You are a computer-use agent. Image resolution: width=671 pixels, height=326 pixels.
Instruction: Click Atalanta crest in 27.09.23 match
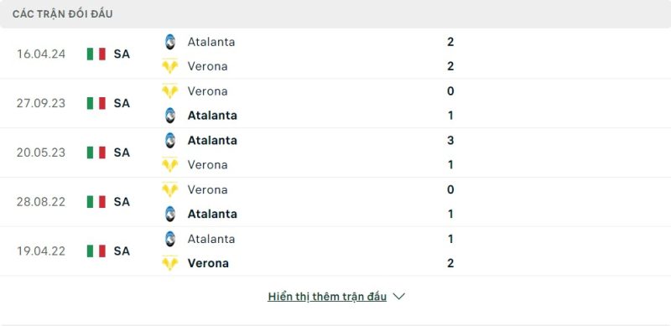[170, 116]
